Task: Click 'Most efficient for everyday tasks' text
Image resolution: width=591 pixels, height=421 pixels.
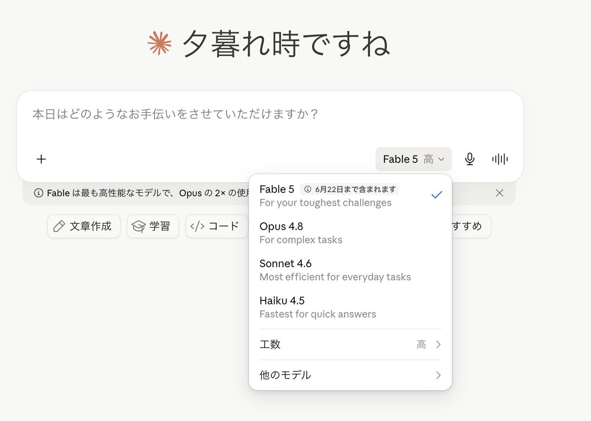Action: tap(335, 277)
